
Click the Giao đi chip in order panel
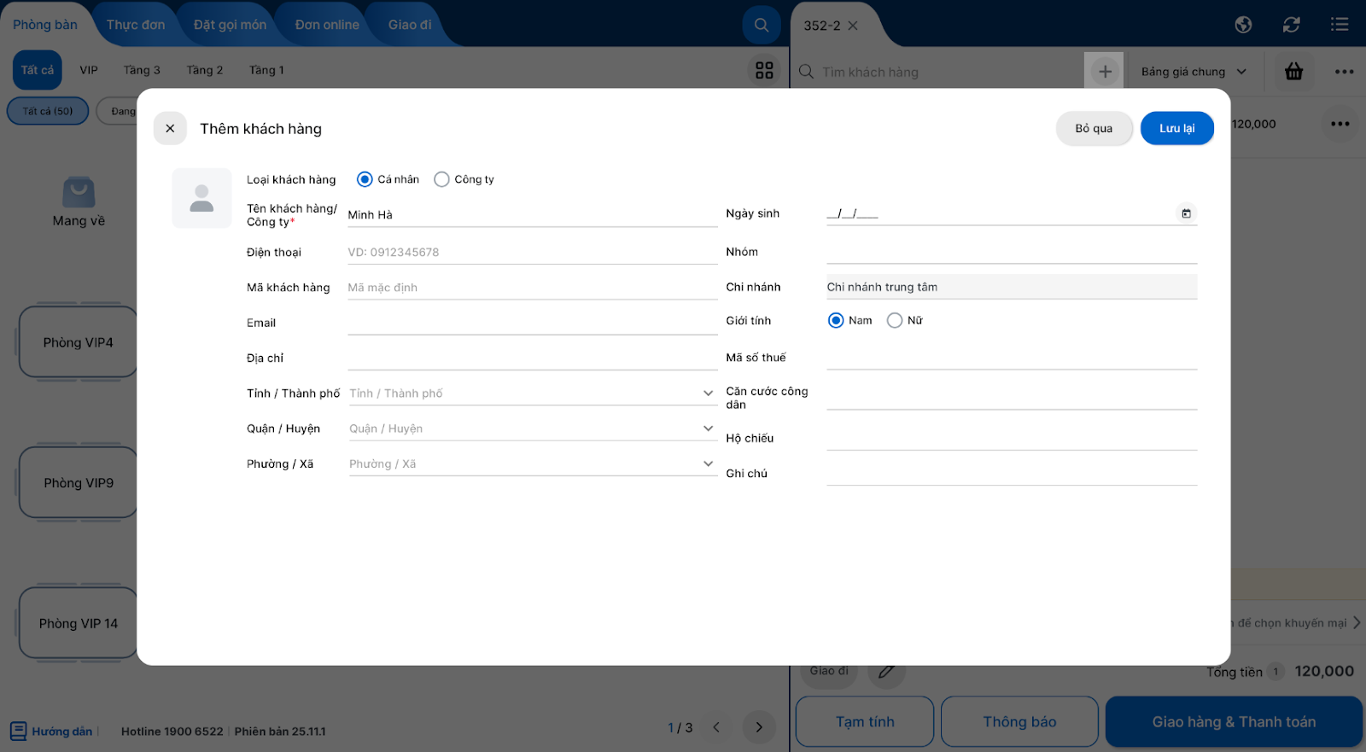(829, 671)
